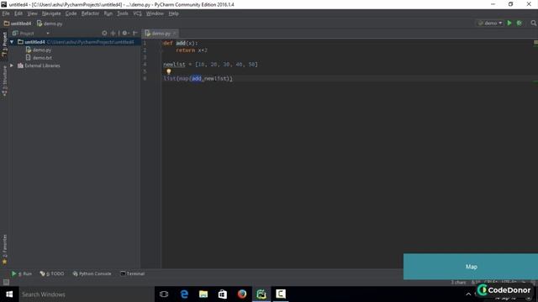The height and width of the screenshot is (302, 538).
Task: Open the demo run configuration dropdown
Action: 491,23
